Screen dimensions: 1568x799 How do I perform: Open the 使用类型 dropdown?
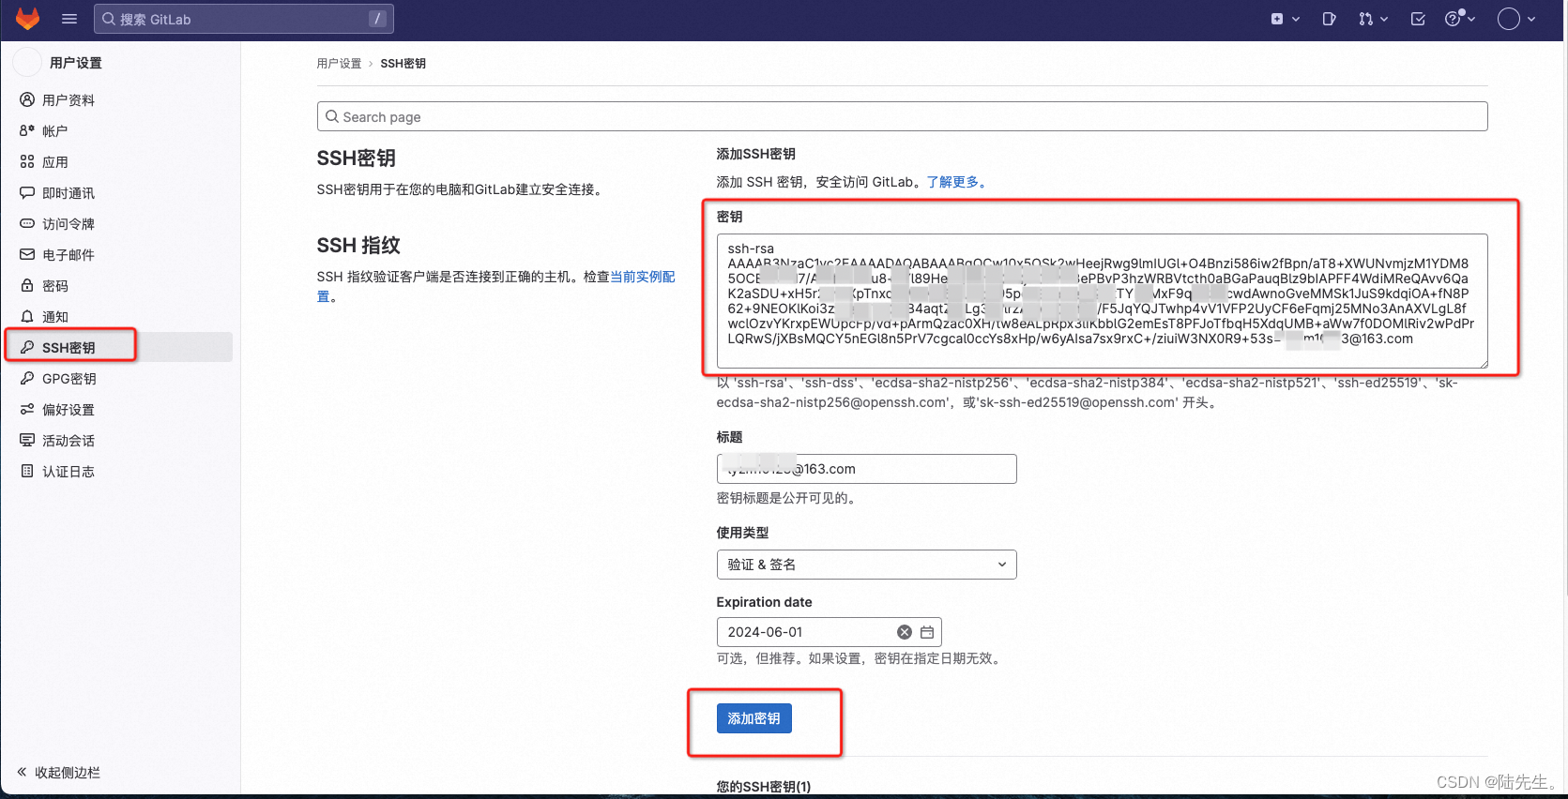pyautogui.click(x=866, y=565)
